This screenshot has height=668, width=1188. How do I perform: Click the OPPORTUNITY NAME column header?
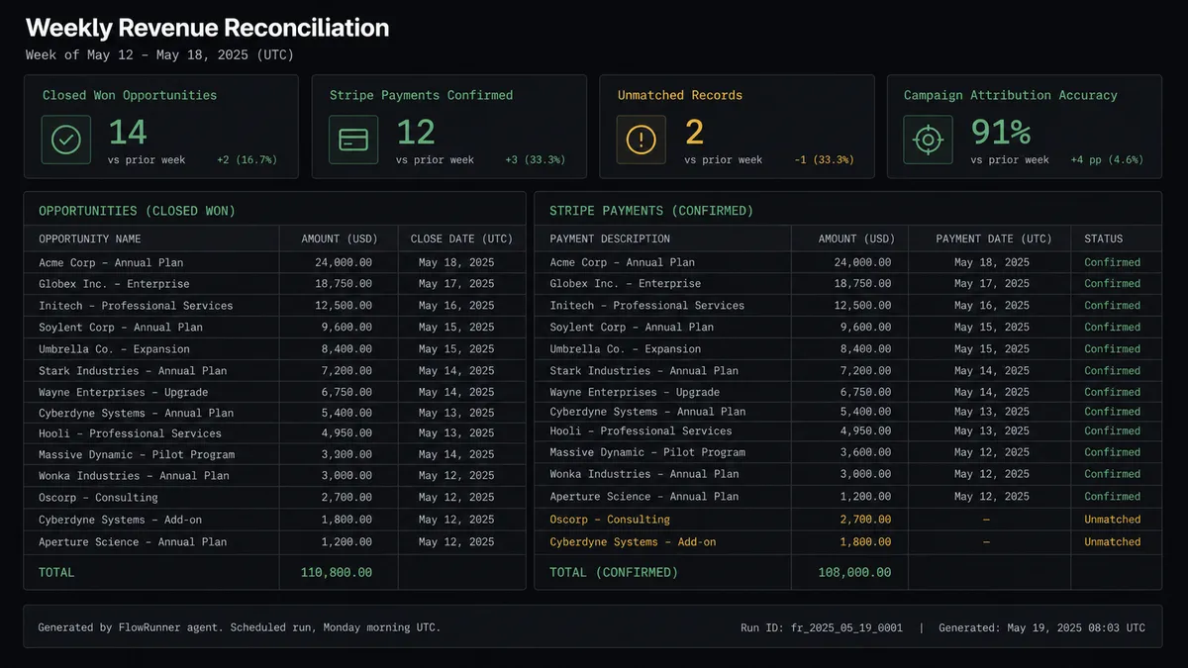click(x=90, y=239)
